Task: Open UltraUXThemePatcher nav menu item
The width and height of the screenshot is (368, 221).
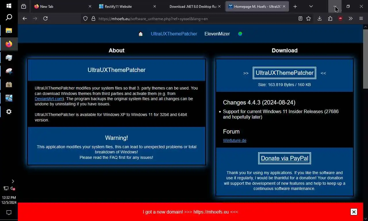Action: 174,34
